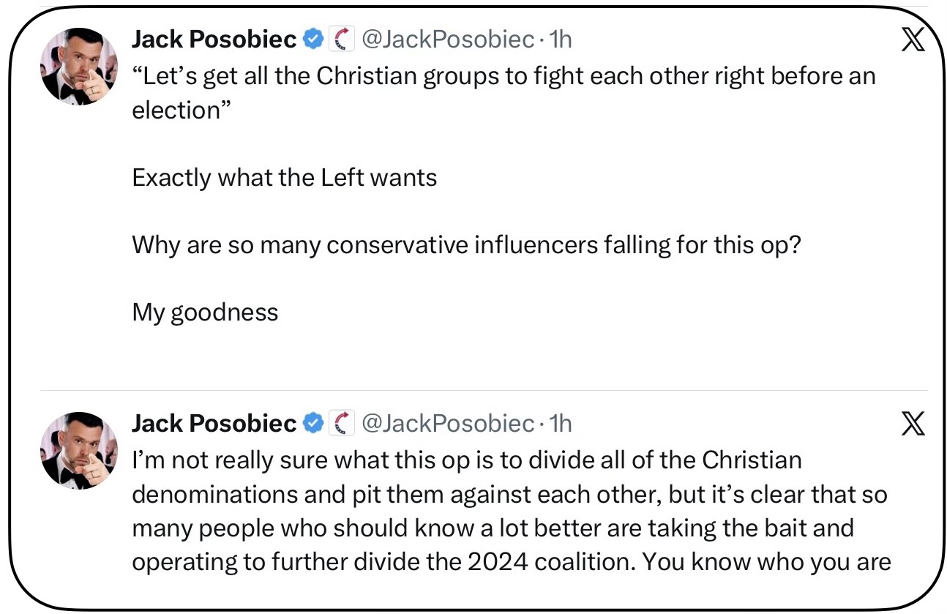Viewport: 947px width, 614px height.
Task: Click the red affiliate badge in the second tweet
Action: (x=340, y=423)
